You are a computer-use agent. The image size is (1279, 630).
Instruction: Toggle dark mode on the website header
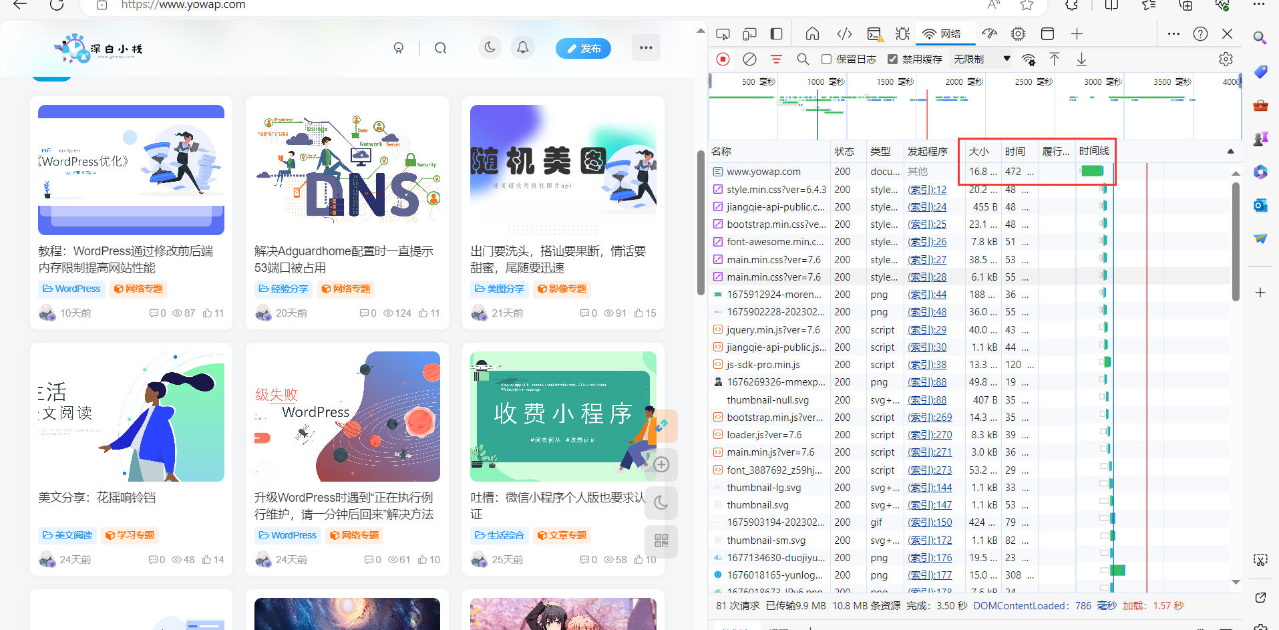point(490,47)
